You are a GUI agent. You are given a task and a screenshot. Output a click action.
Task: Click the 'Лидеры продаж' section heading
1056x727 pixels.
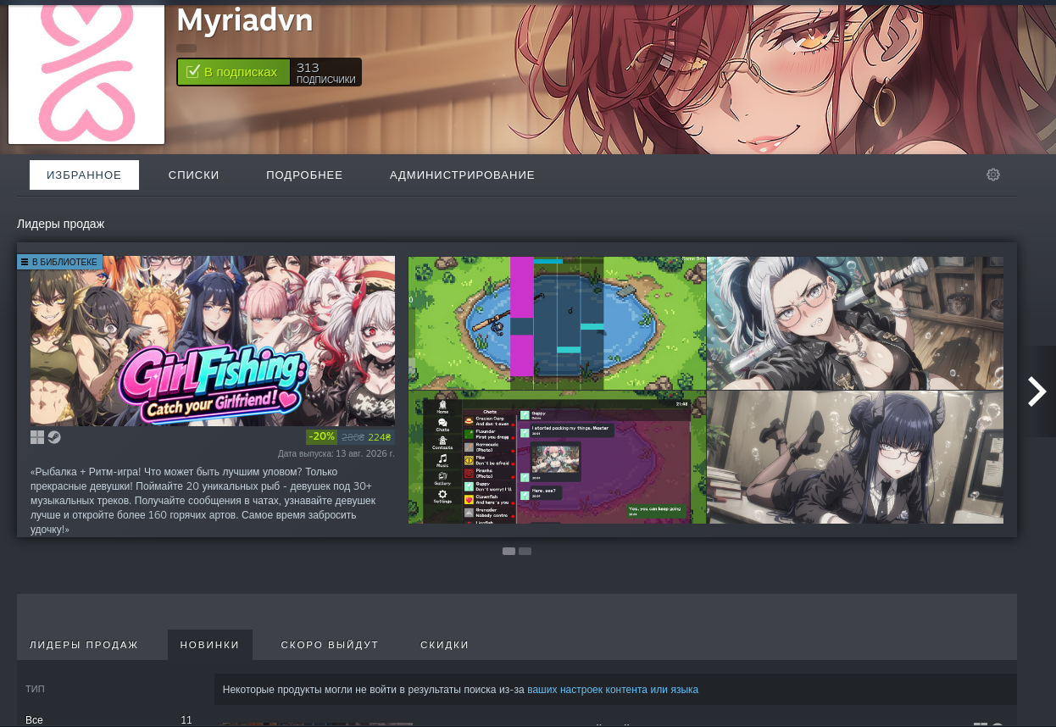tap(60, 224)
